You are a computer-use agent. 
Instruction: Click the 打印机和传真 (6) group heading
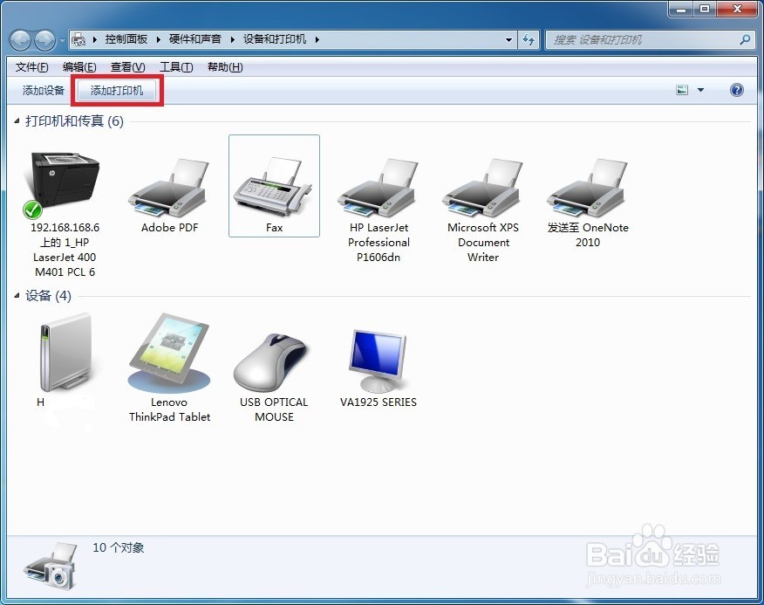(74, 121)
